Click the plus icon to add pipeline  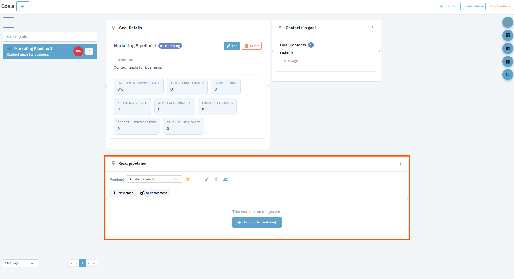click(197, 179)
